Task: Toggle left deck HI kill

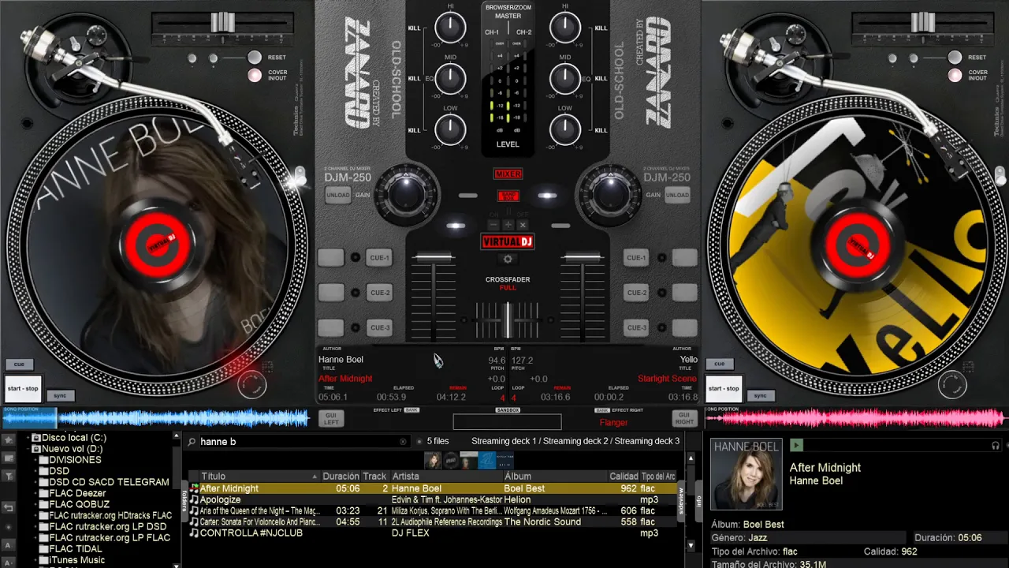Action: click(x=415, y=28)
